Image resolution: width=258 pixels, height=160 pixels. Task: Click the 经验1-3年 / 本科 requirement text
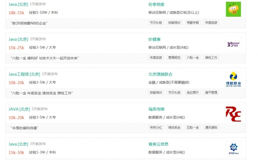click(x=42, y=152)
